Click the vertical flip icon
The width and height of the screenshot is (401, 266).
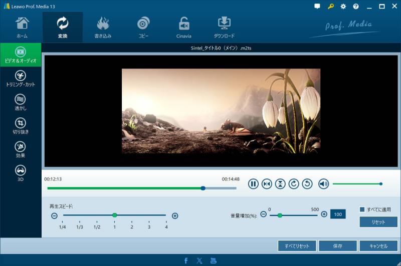[280, 184]
